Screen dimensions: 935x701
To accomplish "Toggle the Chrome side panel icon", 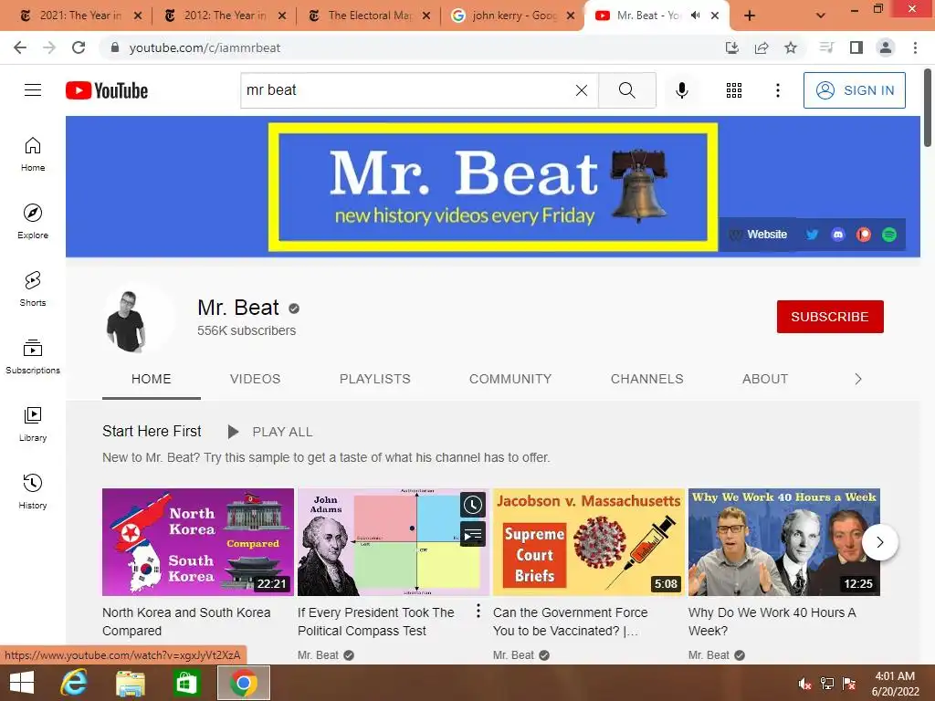I will 856,47.
